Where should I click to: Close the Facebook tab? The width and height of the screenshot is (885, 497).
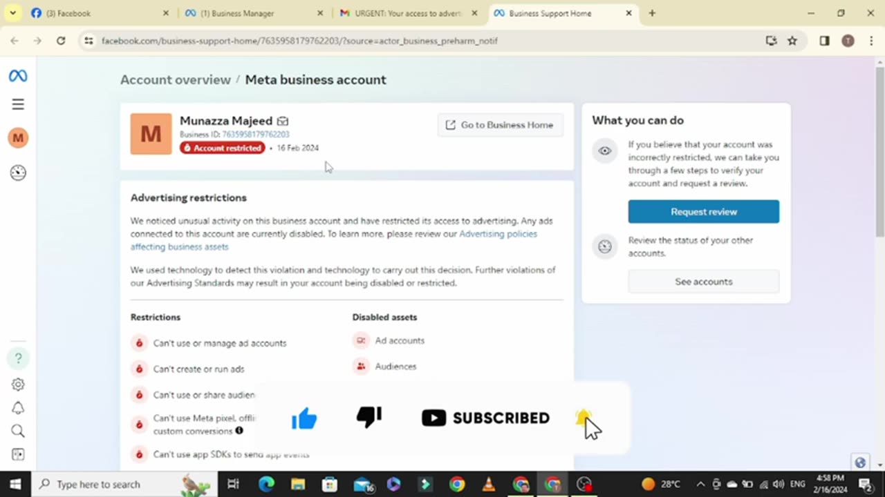pyautogui.click(x=166, y=13)
